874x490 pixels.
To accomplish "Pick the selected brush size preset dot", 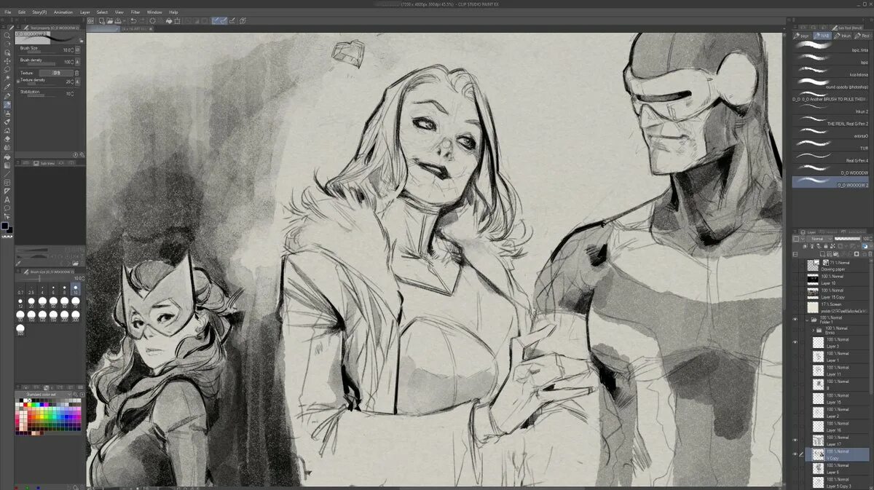I will 76,289.
